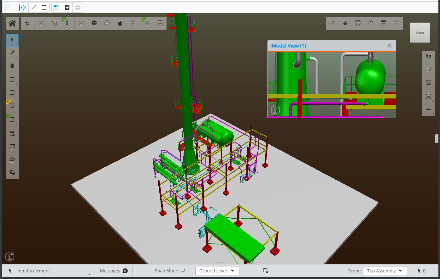Viewport: 440px width, 279px height.
Task: Click the Home button in the top toolbar
Action: click(12, 23)
